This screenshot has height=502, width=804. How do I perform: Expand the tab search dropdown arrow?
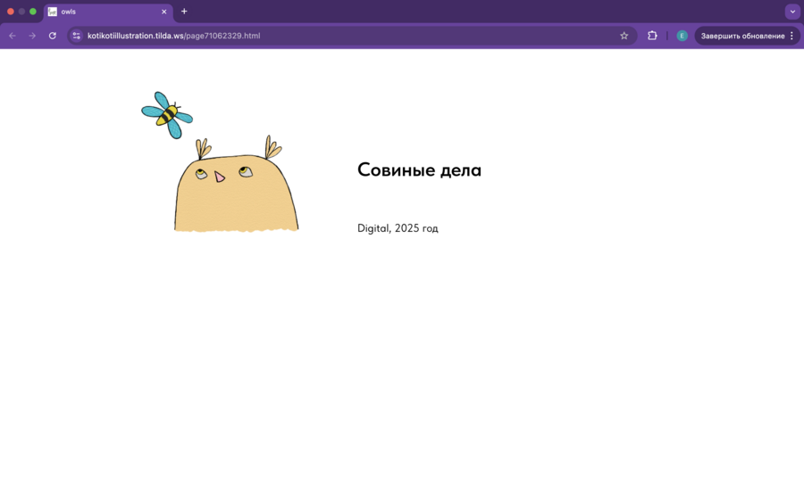coord(792,12)
